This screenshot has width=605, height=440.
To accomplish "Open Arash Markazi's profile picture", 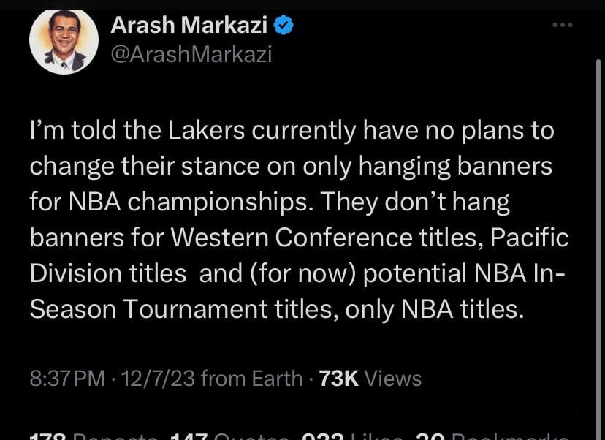I will click(64, 42).
